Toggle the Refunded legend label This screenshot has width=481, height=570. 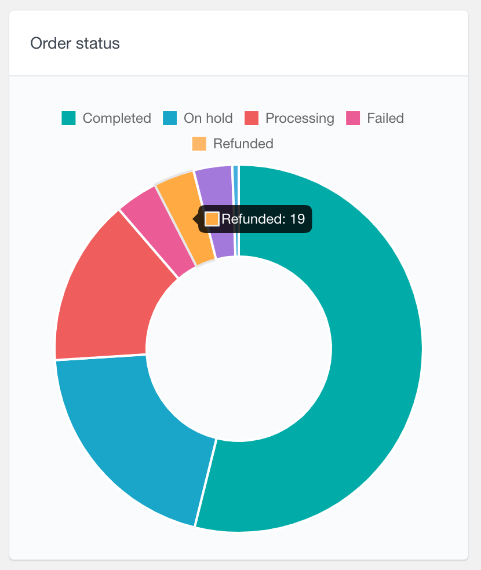click(243, 144)
